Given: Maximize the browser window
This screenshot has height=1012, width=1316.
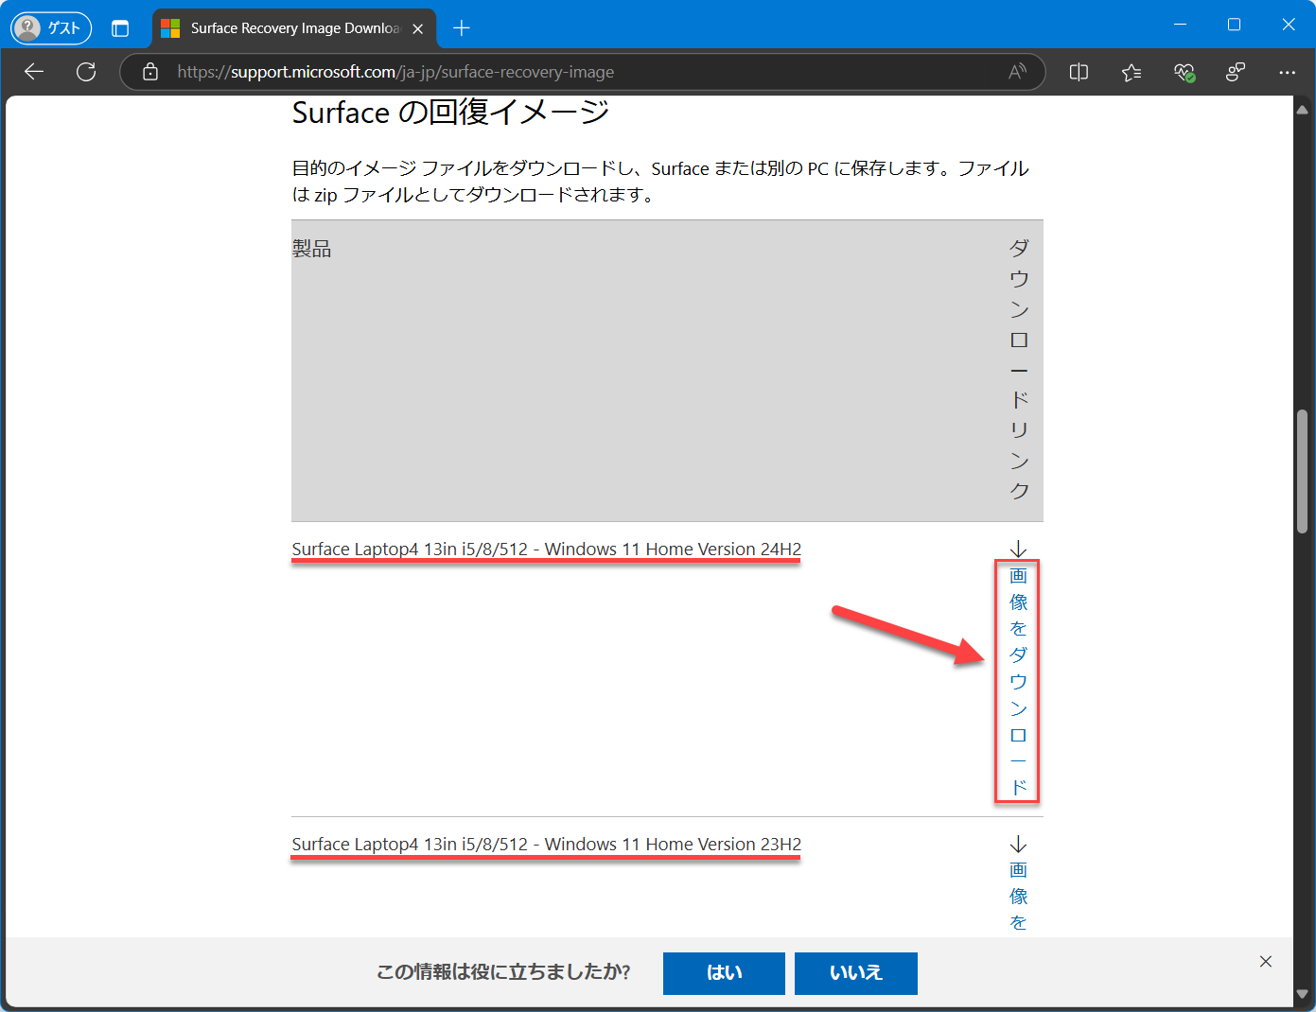Looking at the screenshot, I should [1234, 25].
